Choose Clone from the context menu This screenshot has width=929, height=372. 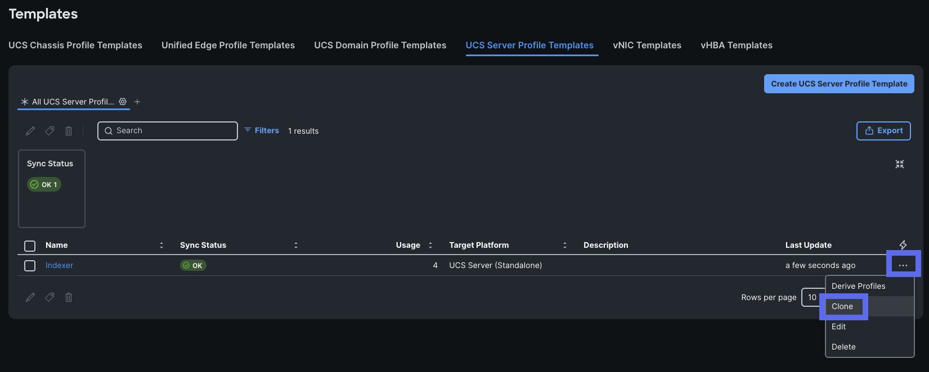point(842,306)
